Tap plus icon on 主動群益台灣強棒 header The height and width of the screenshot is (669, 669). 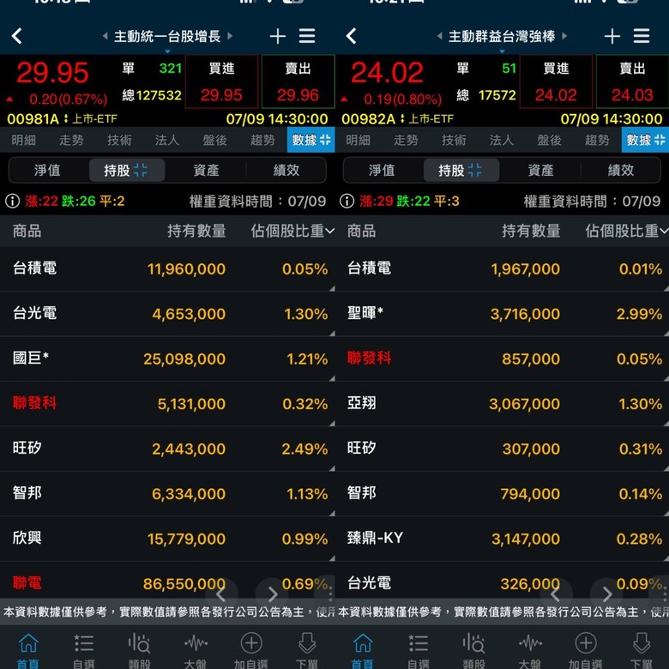point(612,36)
